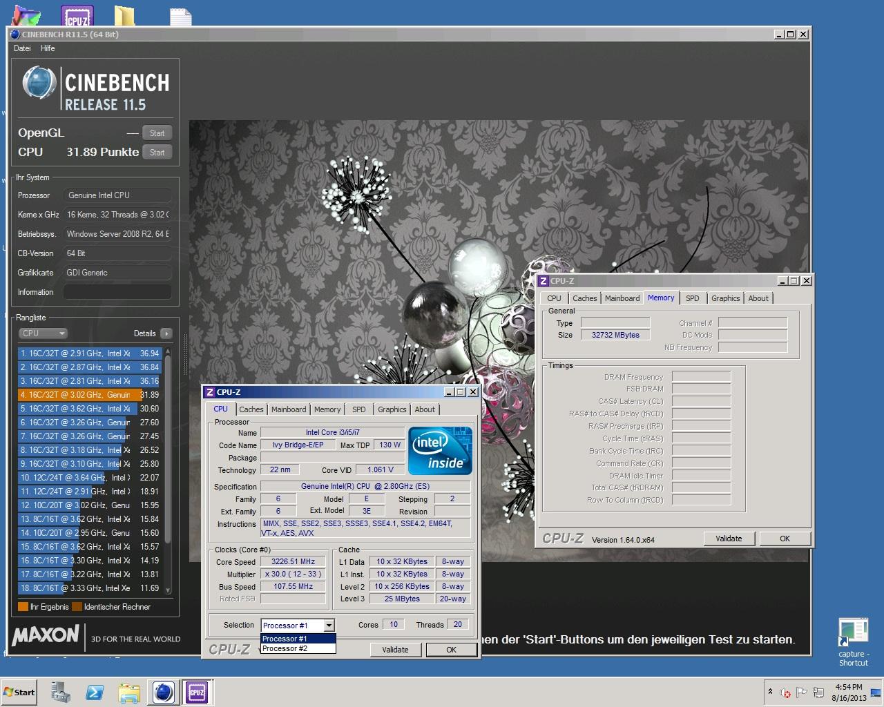The height and width of the screenshot is (707, 884).
Task: Click the Intel inside logo
Action: pyautogui.click(x=440, y=451)
